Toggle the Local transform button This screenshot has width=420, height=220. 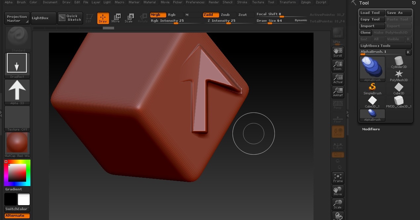338,132
